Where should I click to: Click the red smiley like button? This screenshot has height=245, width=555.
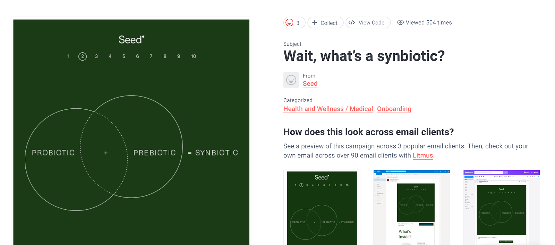(x=289, y=22)
